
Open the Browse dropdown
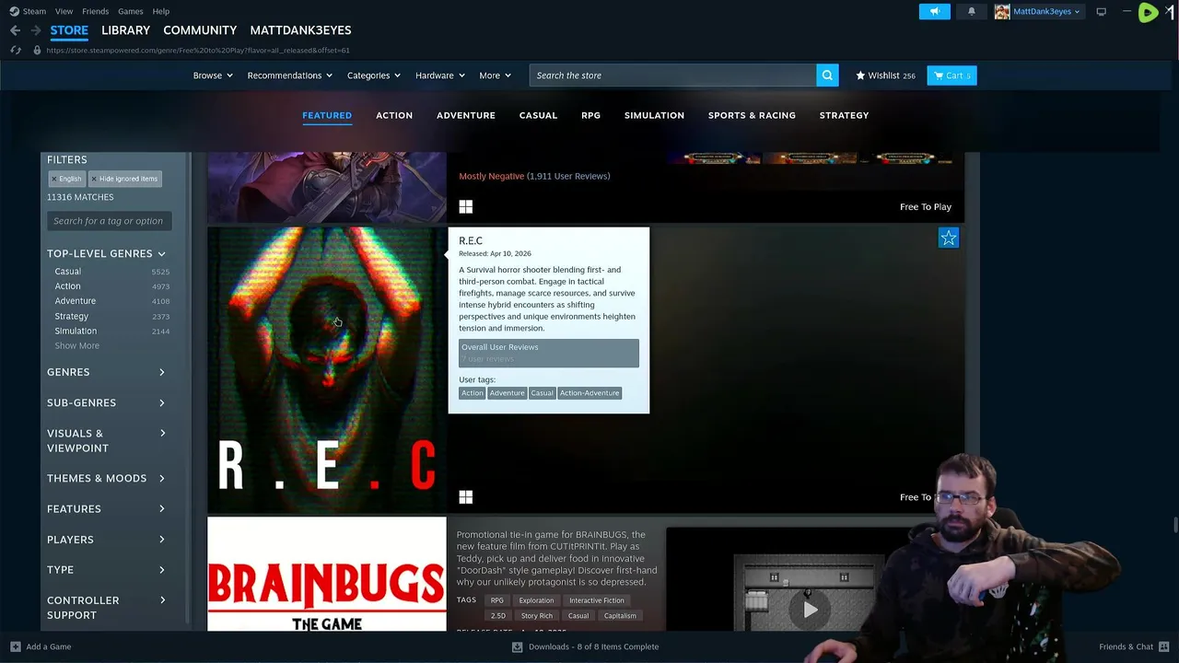[213, 76]
